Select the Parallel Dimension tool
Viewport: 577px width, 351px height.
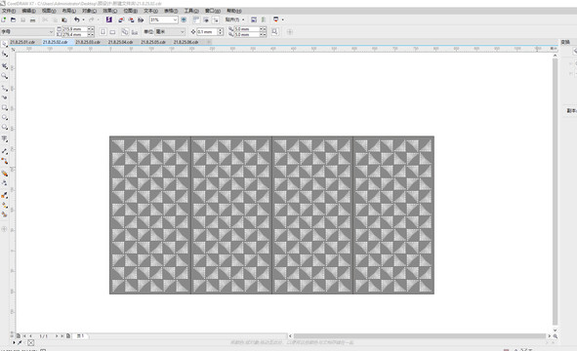[x=5, y=151]
